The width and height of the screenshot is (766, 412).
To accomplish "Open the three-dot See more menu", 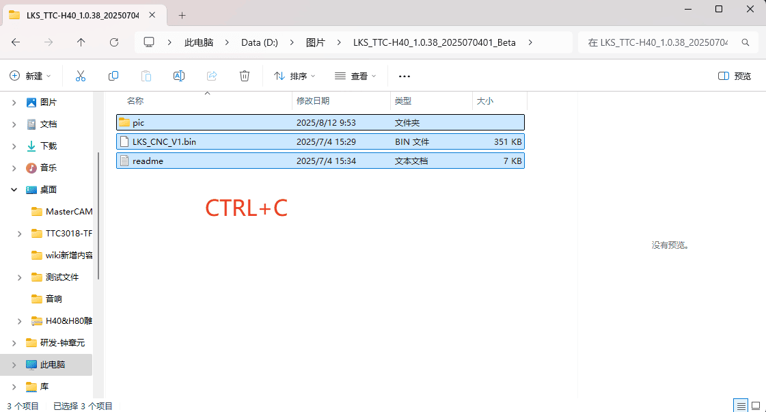I will click(404, 76).
